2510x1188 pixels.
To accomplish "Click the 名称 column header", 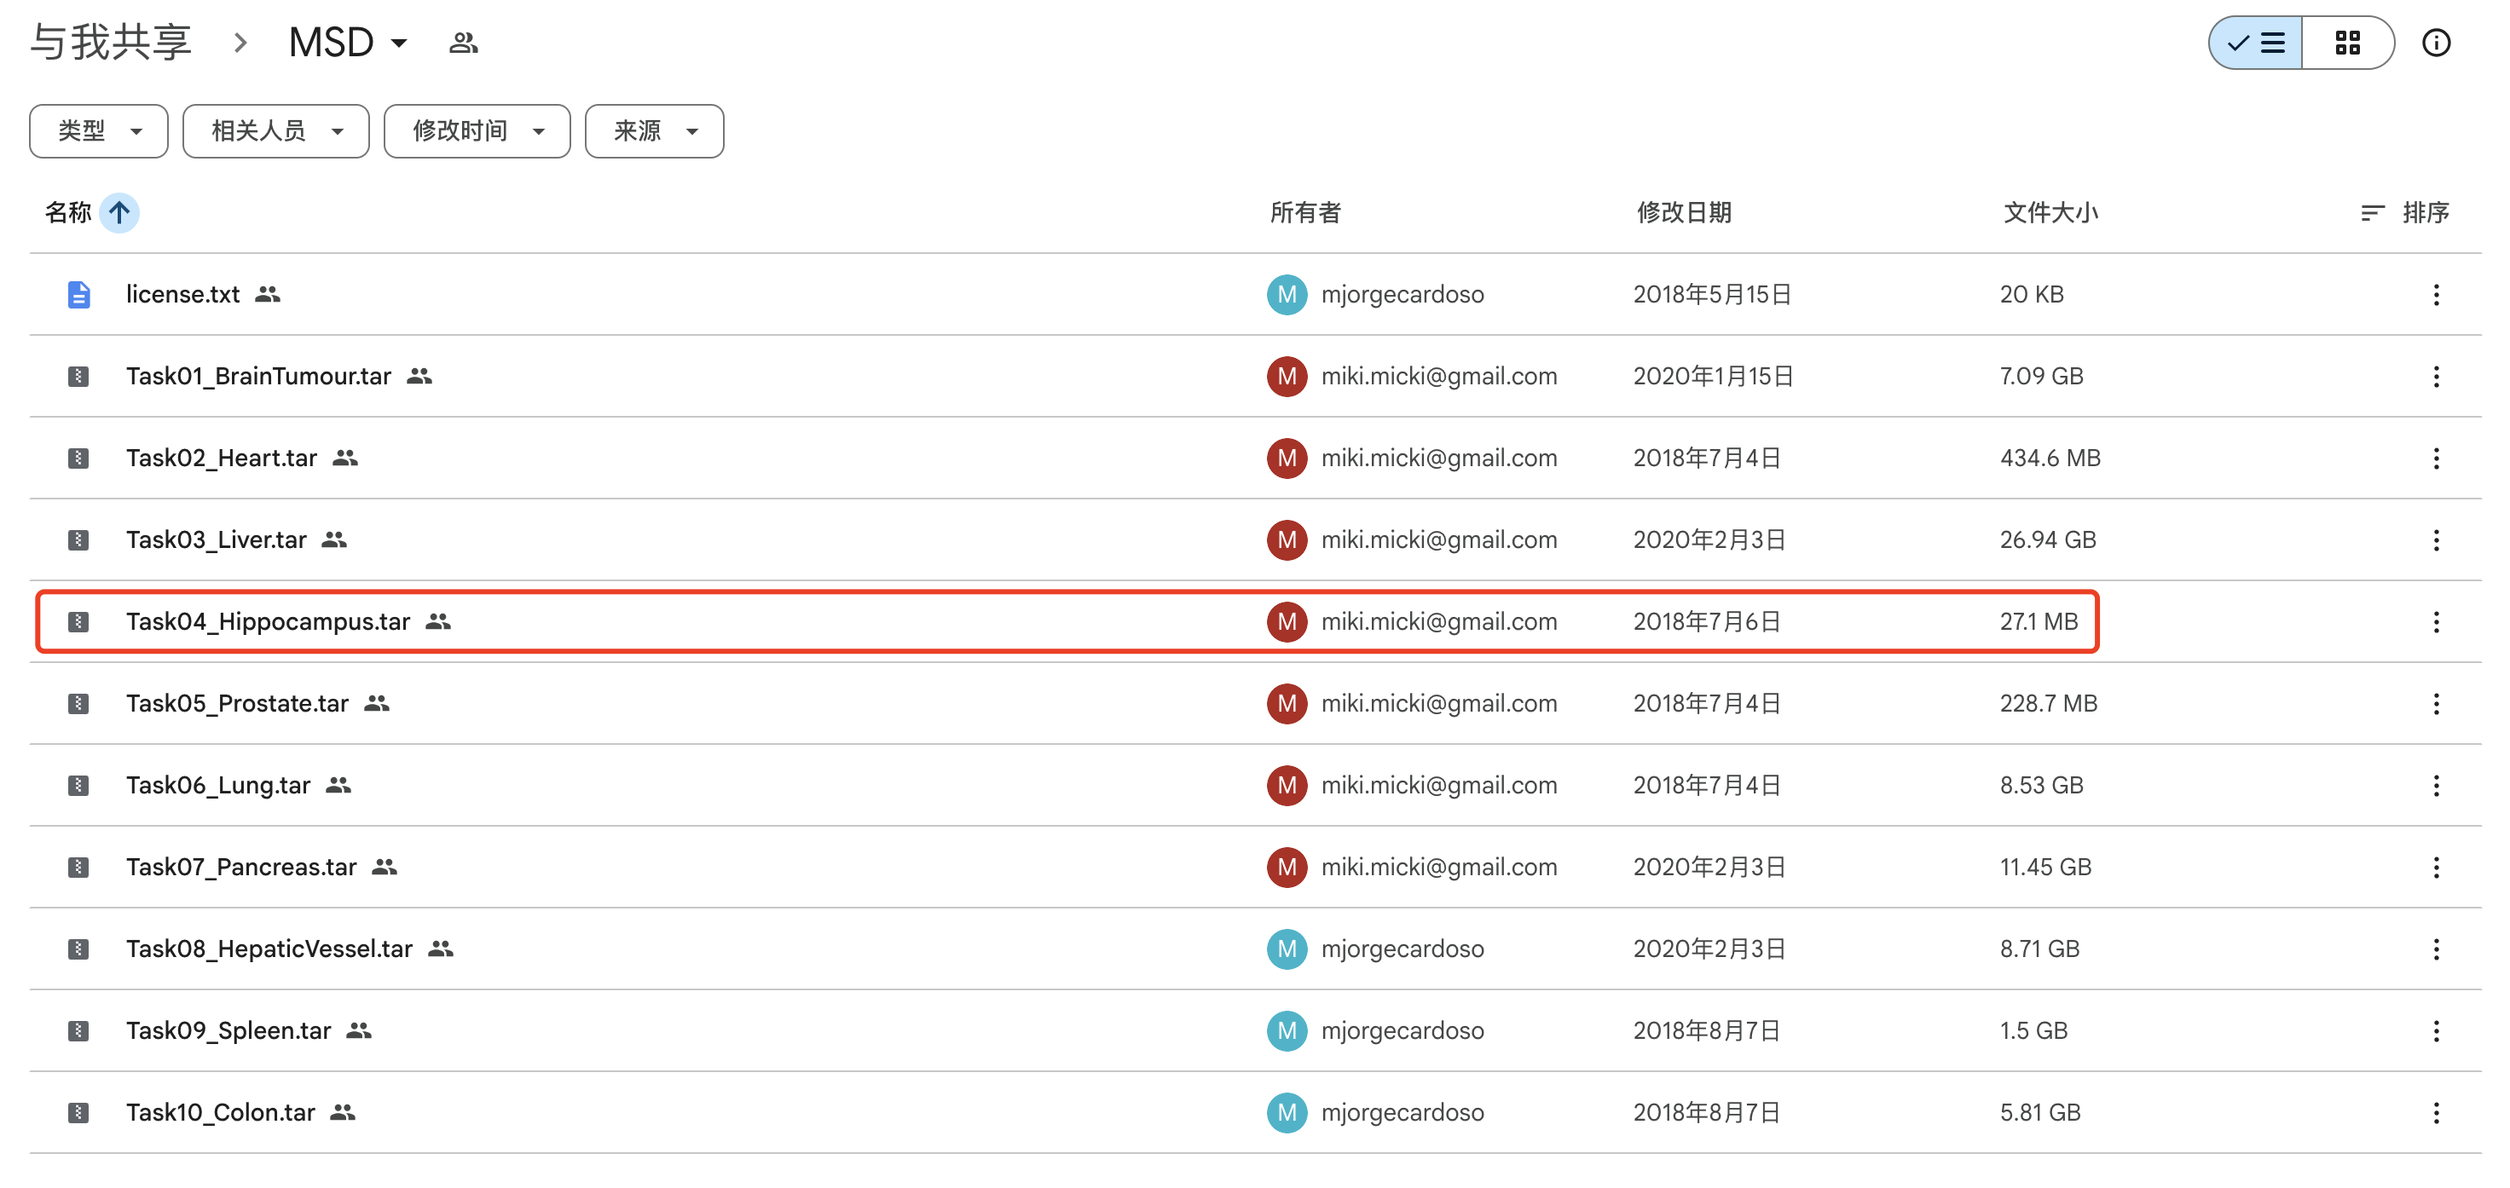I will click(x=67, y=212).
